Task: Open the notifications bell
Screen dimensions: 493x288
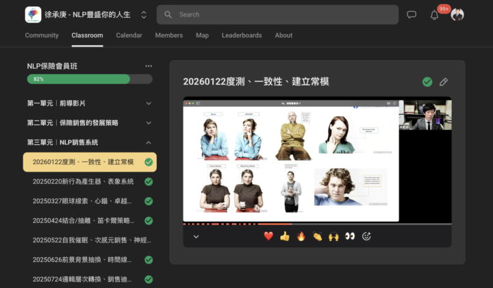Action: click(x=434, y=15)
